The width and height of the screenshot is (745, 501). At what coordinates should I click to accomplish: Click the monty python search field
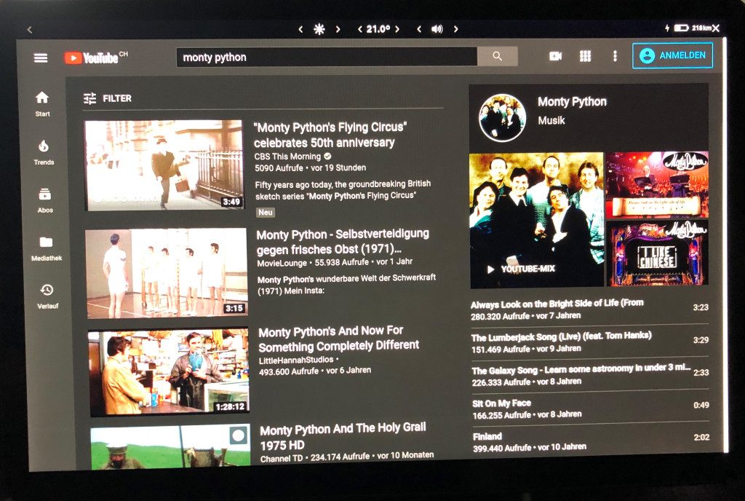click(327, 58)
